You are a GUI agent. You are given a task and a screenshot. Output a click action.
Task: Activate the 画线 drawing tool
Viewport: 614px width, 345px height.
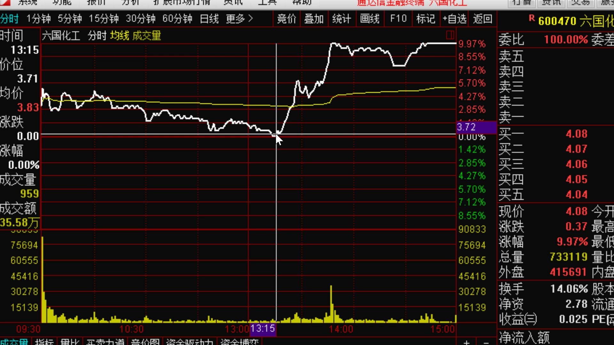point(369,19)
